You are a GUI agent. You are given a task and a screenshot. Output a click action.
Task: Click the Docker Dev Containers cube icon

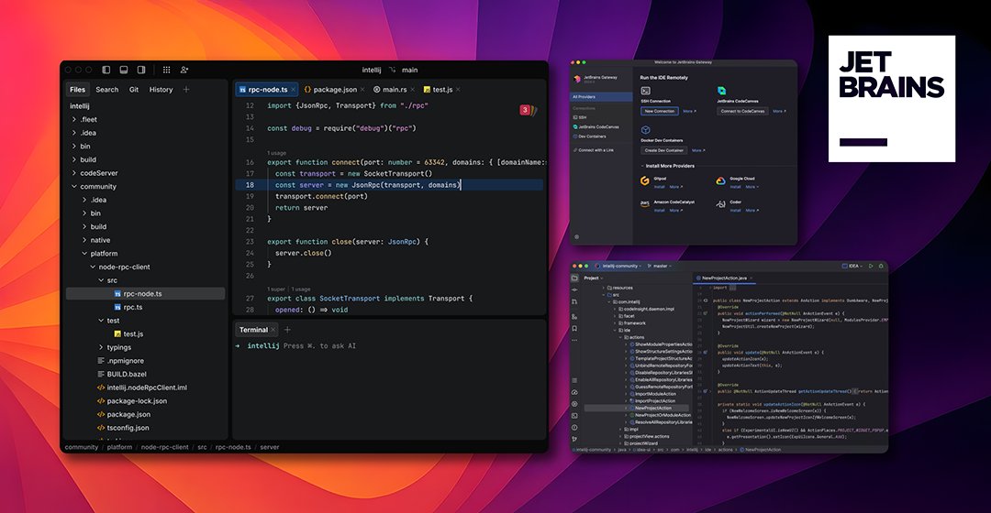pos(645,130)
